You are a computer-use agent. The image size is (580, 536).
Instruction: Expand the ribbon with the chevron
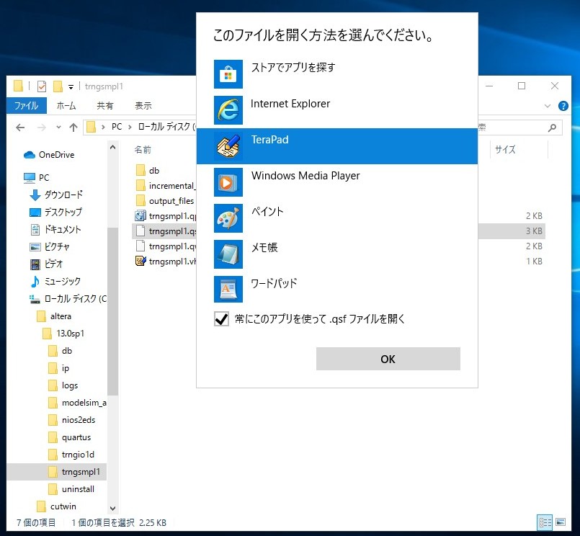click(x=548, y=106)
